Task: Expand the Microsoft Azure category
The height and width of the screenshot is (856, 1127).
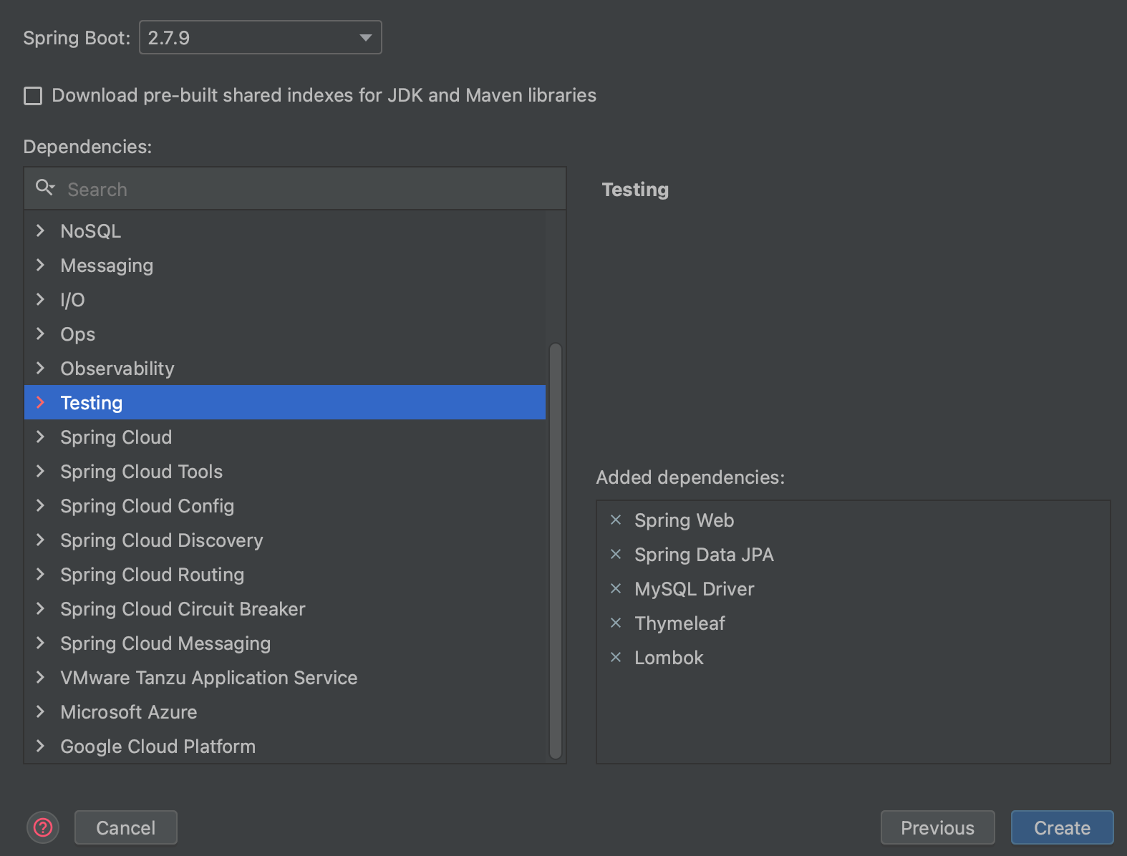Action: click(x=40, y=711)
